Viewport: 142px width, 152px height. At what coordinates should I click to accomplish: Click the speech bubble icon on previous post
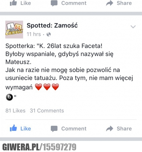click(x=54, y=3)
